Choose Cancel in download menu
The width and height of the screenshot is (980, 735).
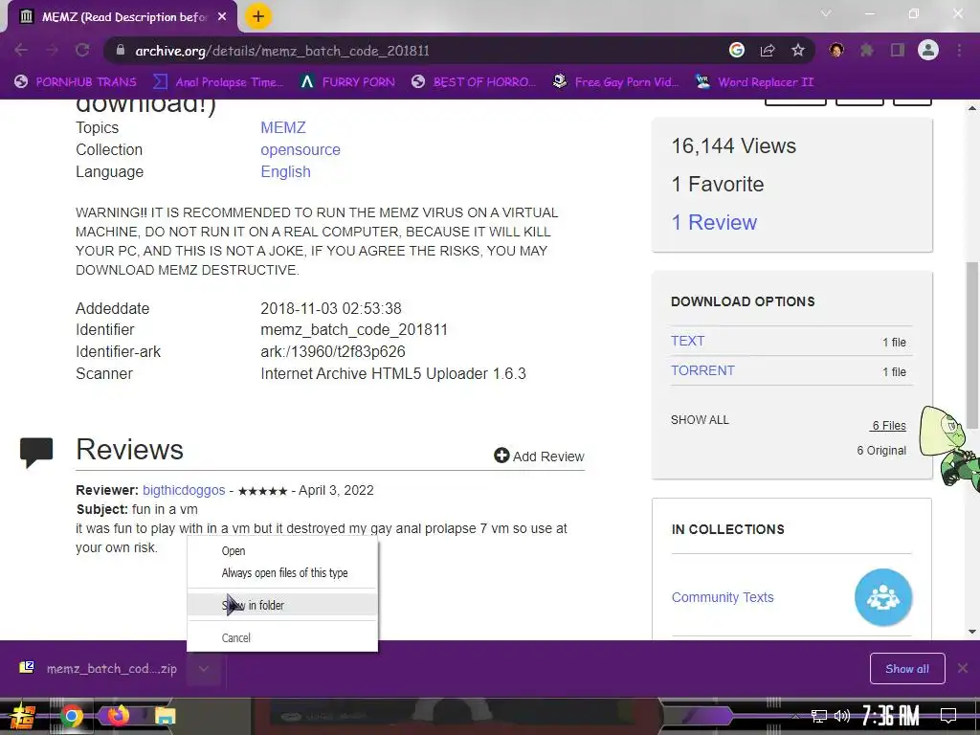pos(282,638)
